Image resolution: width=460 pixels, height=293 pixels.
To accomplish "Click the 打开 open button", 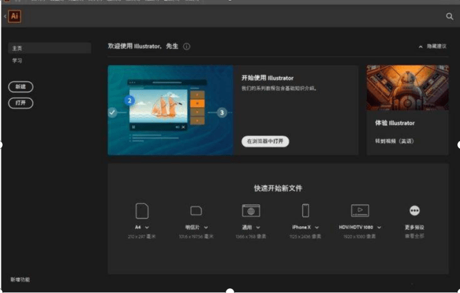I will coord(20,103).
